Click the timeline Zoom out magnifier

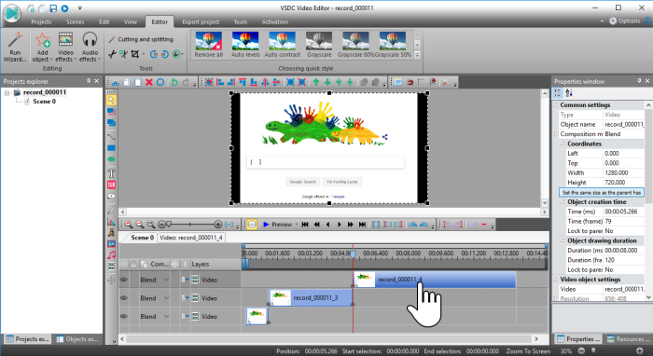pos(140,225)
